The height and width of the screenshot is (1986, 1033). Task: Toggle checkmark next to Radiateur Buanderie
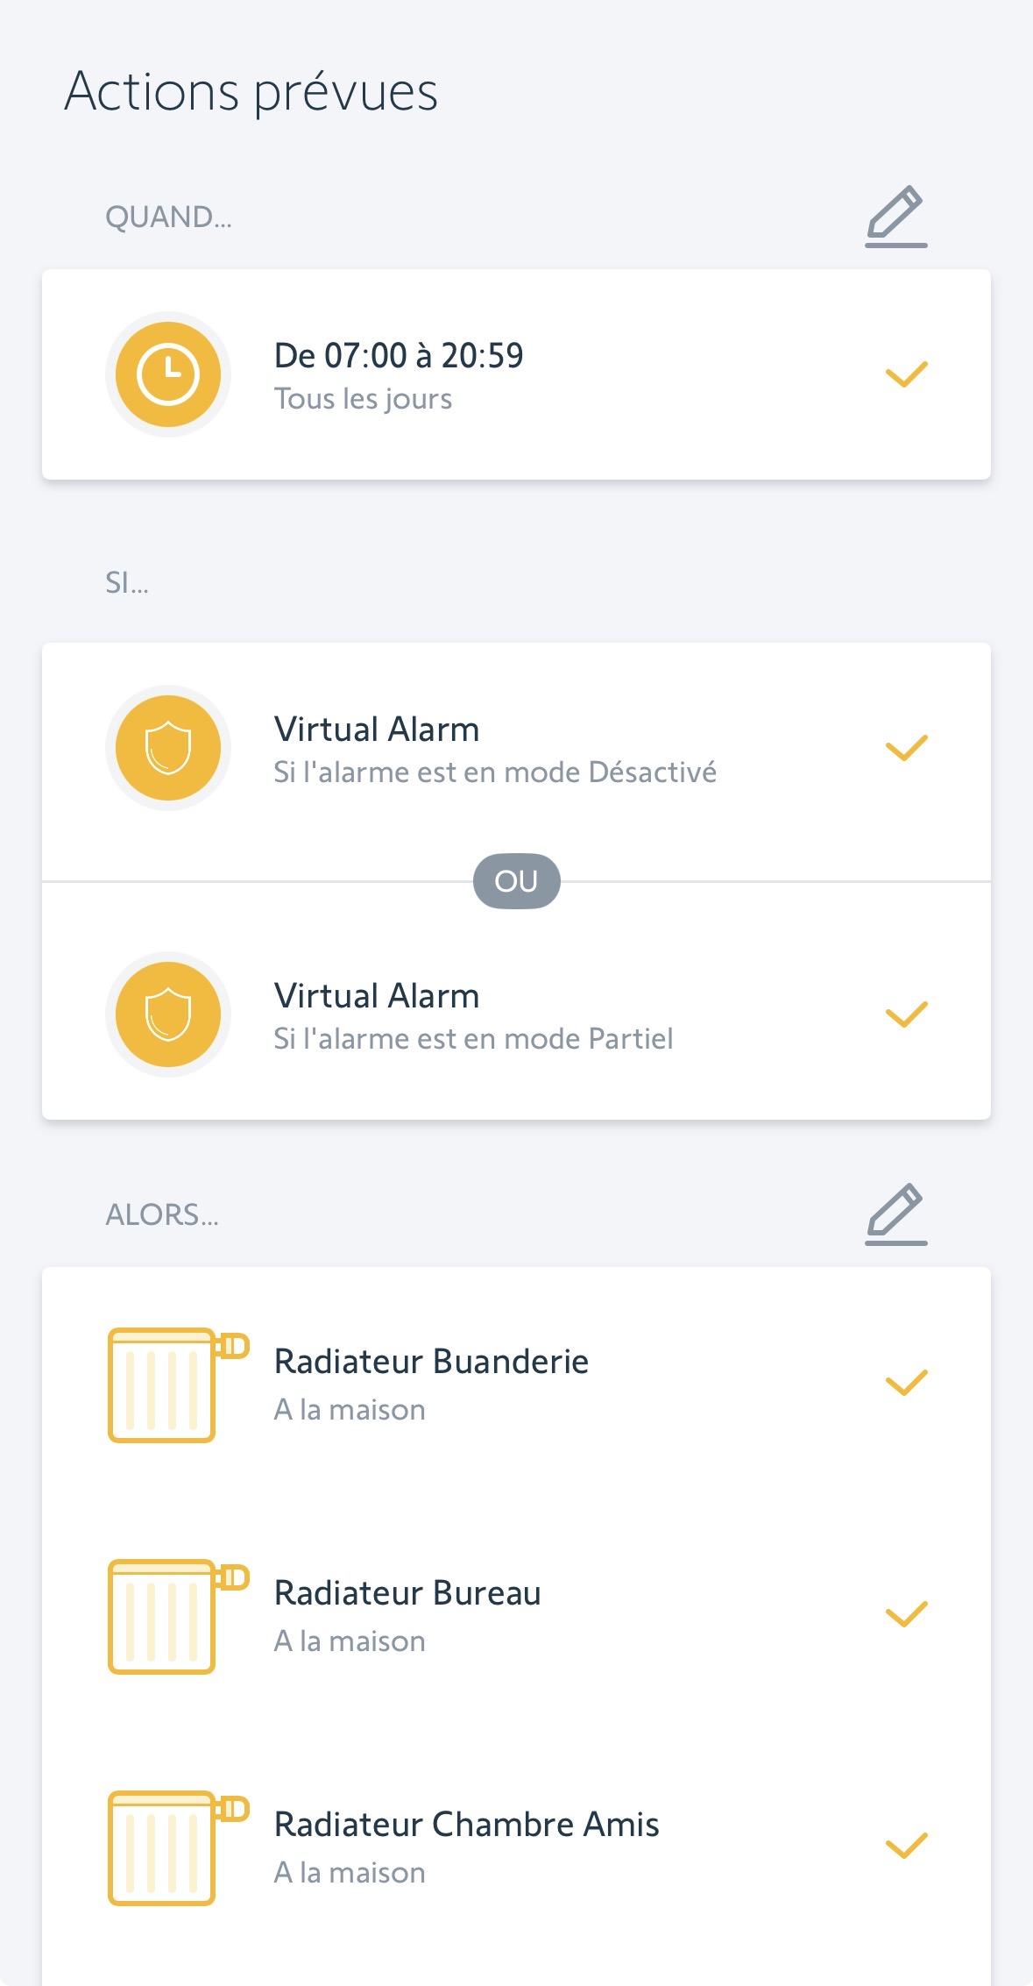[906, 1383]
